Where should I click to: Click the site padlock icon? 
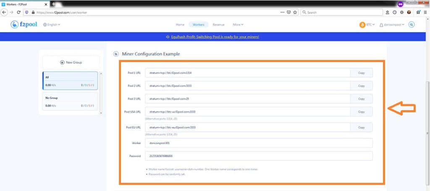pyautogui.click(x=33, y=12)
